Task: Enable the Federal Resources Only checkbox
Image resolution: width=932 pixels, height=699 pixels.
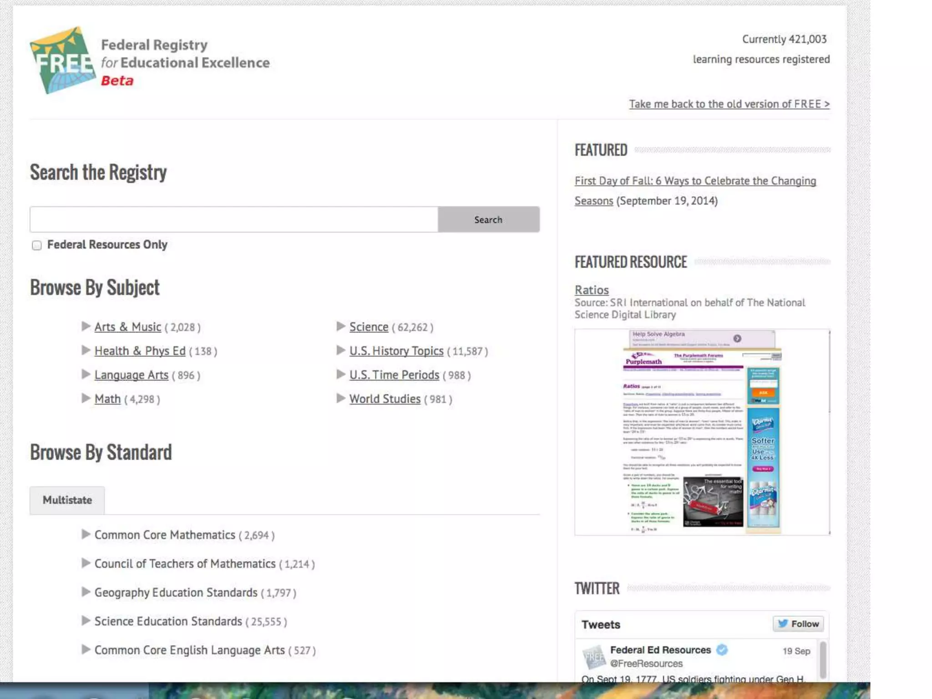Action: coord(37,245)
